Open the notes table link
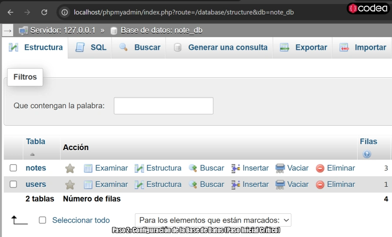The image size is (392, 237). click(x=36, y=168)
